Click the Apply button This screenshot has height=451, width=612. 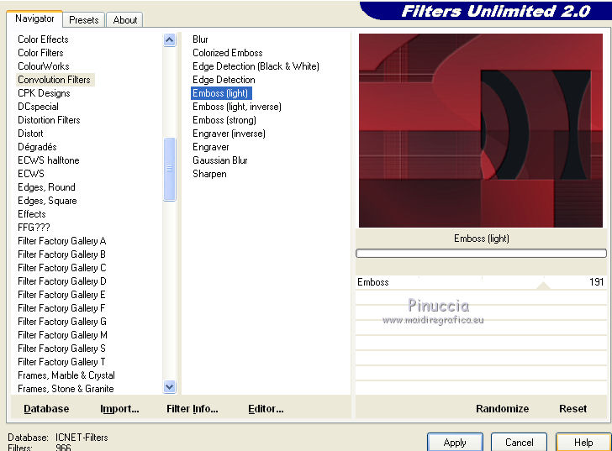455,442
